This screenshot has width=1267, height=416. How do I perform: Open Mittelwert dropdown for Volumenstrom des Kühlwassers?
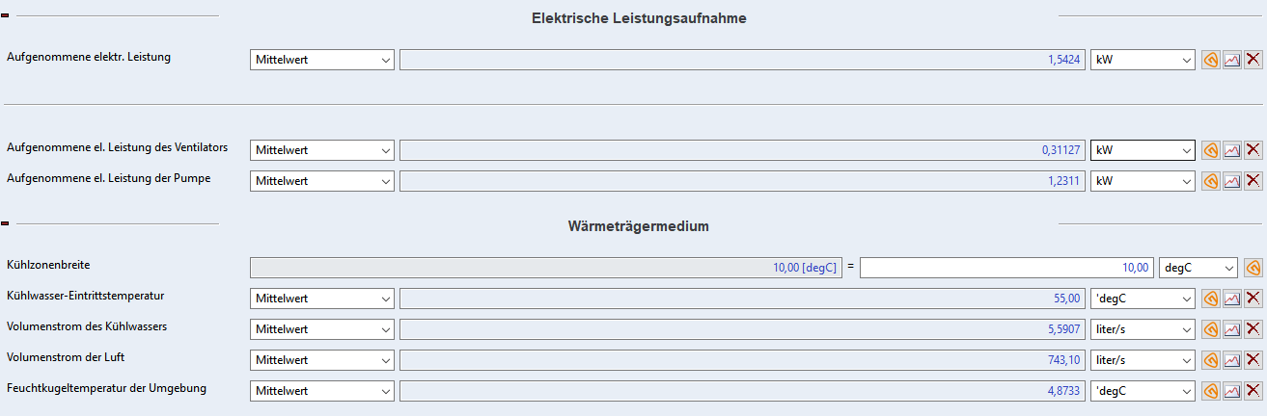(x=322, y=329)
